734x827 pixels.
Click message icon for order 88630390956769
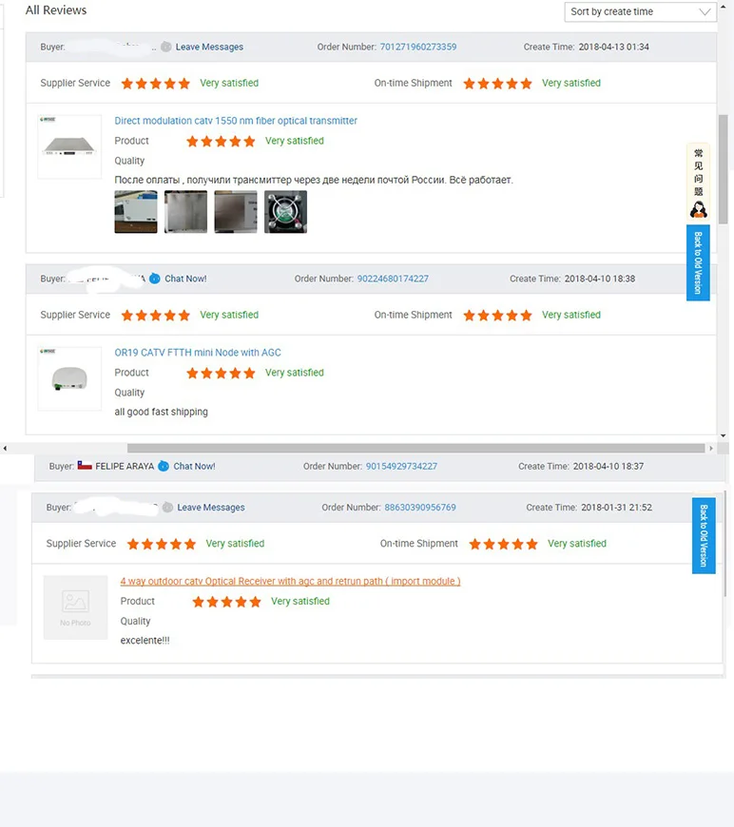pyautogui.click(x=167, y=508)
